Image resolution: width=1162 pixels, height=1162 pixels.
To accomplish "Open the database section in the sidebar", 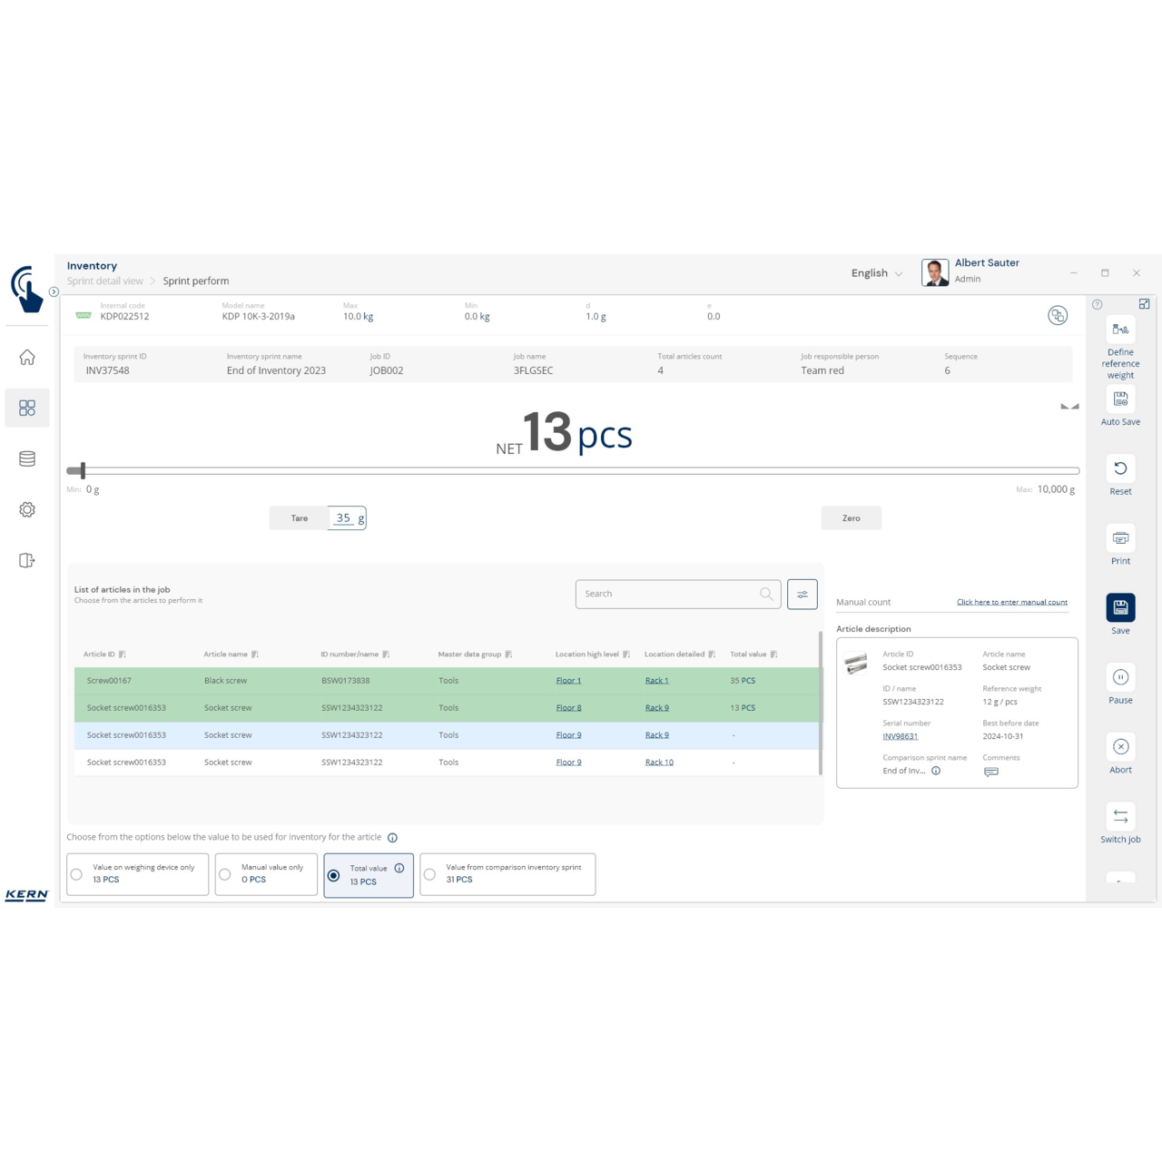I will 27,458.
